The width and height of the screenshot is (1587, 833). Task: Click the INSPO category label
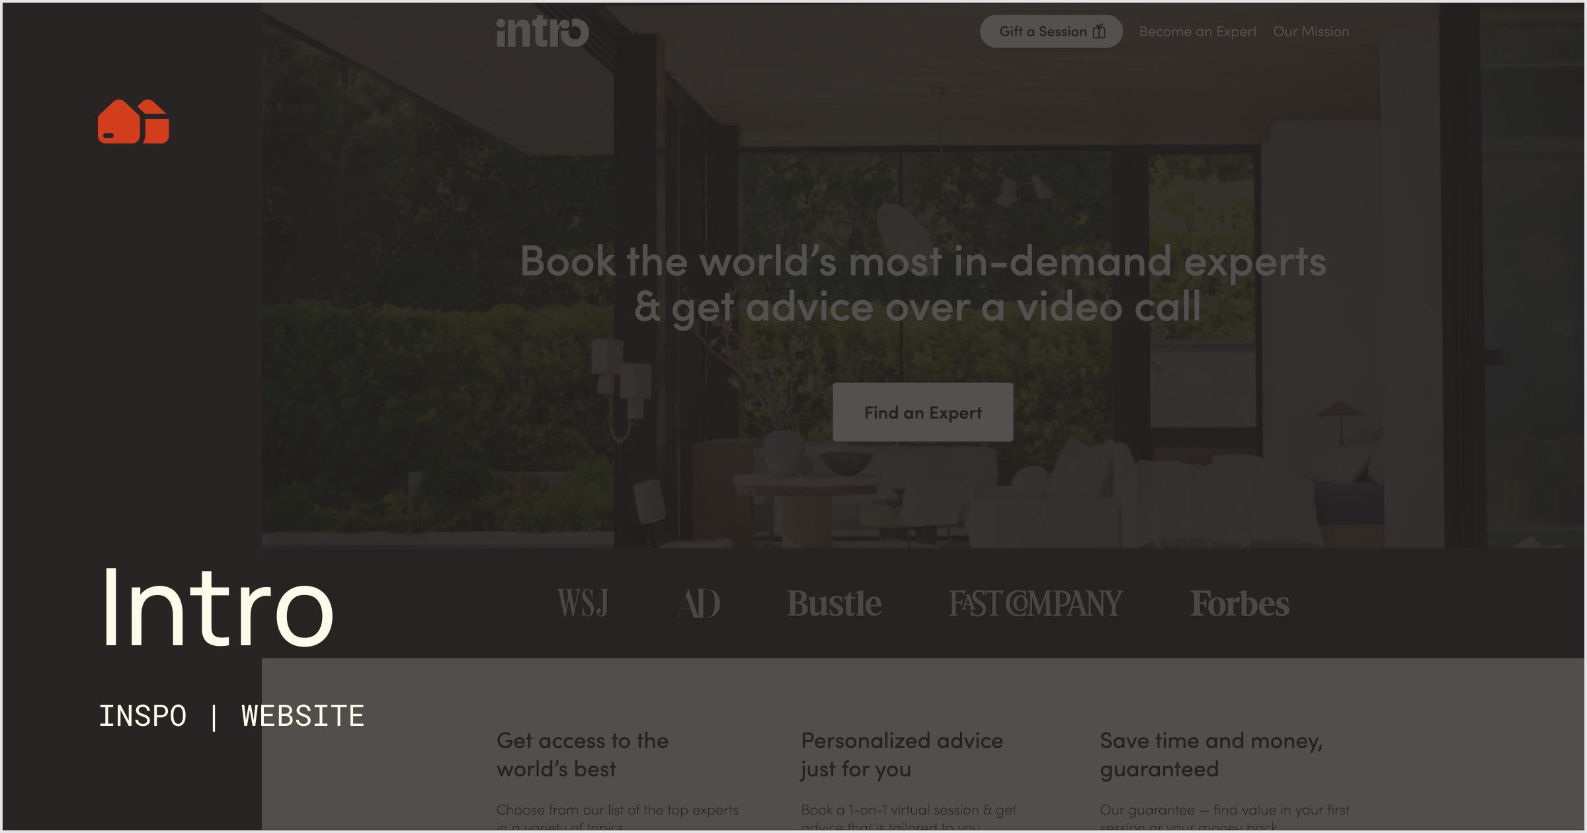143,716
